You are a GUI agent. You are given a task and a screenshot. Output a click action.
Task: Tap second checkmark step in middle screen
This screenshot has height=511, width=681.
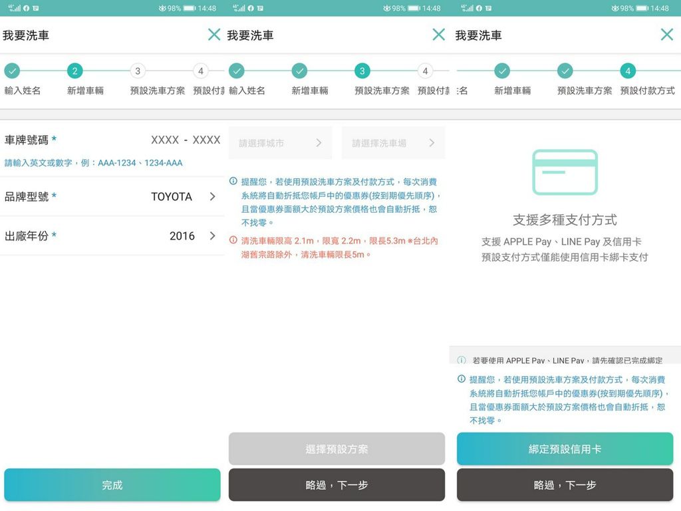tap(299, 71)
